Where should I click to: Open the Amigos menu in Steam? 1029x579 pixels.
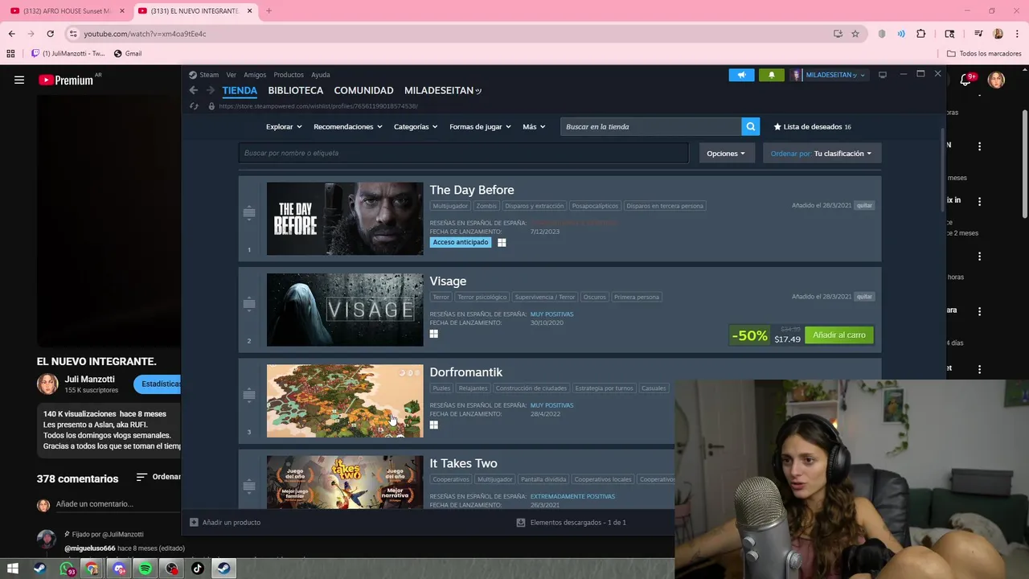click(x=255, y=75)
